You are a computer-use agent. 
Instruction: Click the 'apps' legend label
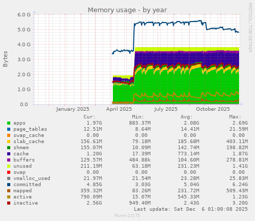pyautogui.click(x=19, y=123)
